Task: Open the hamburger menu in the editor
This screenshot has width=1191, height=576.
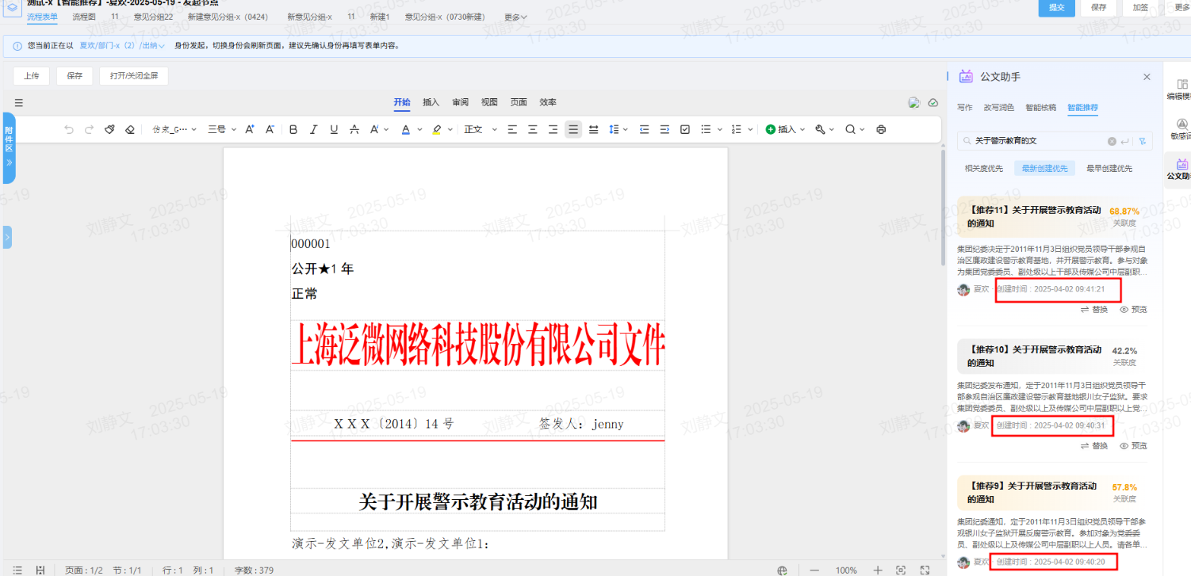Action: 19,102
